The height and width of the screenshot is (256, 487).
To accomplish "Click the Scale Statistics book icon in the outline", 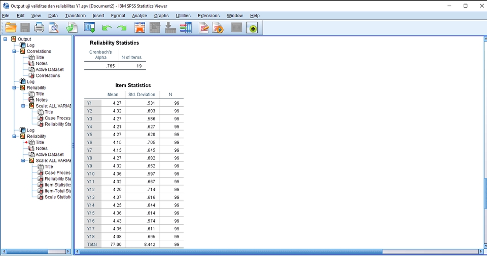I will 41,197.
